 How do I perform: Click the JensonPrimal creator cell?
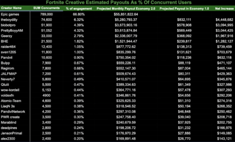tap(11, 133)
